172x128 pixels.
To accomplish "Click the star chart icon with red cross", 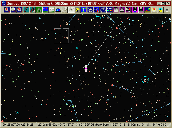I will 45,10.
